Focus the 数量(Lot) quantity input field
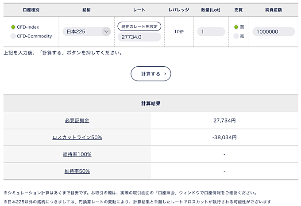301x206 pixels. click(x=211, y=31)
